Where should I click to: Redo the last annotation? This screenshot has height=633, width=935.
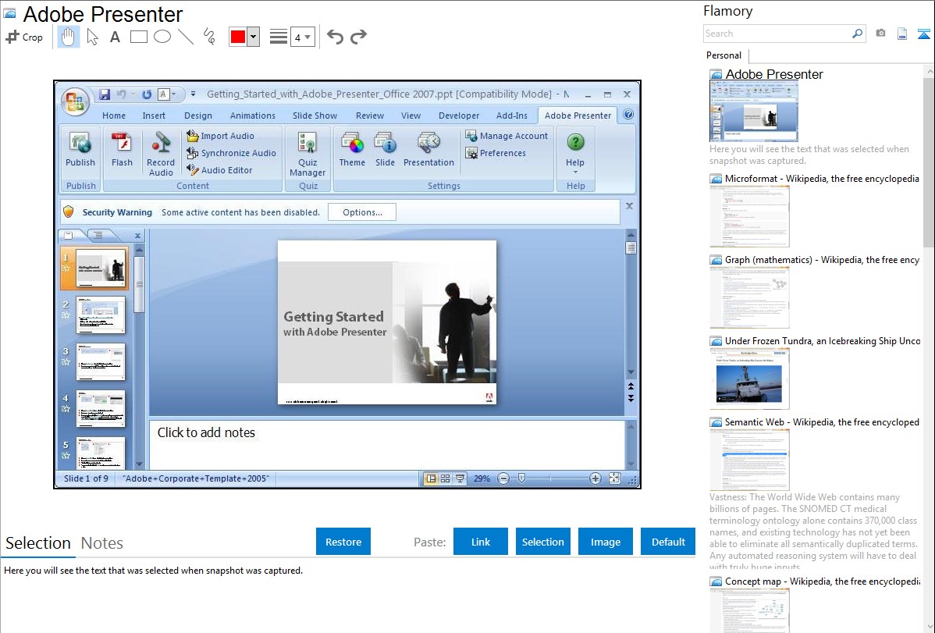358,37
